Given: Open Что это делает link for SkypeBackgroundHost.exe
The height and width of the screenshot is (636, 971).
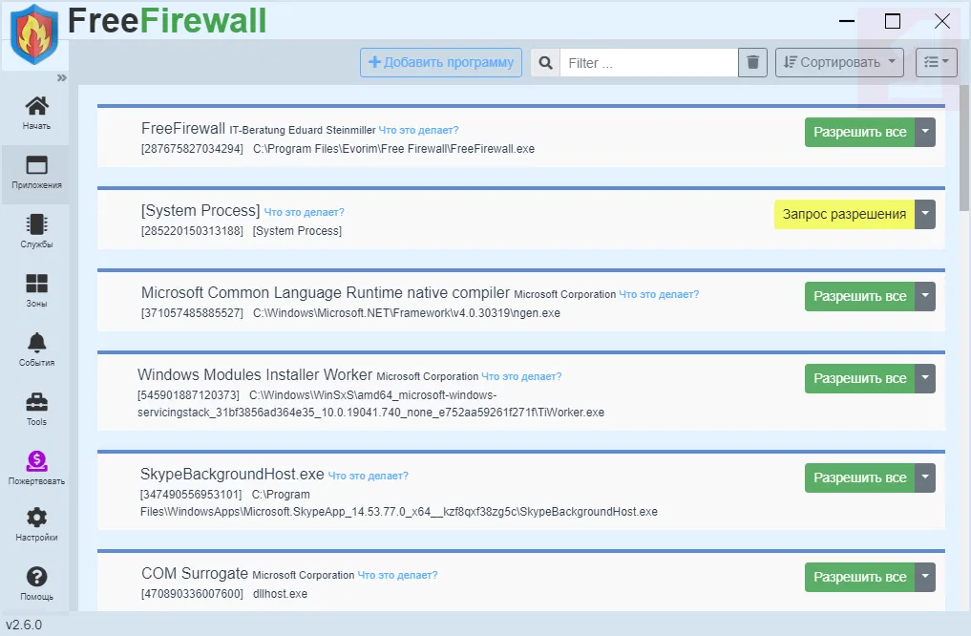Looking at the screenshot, I should pyautogui.click(x=368, y=476).
